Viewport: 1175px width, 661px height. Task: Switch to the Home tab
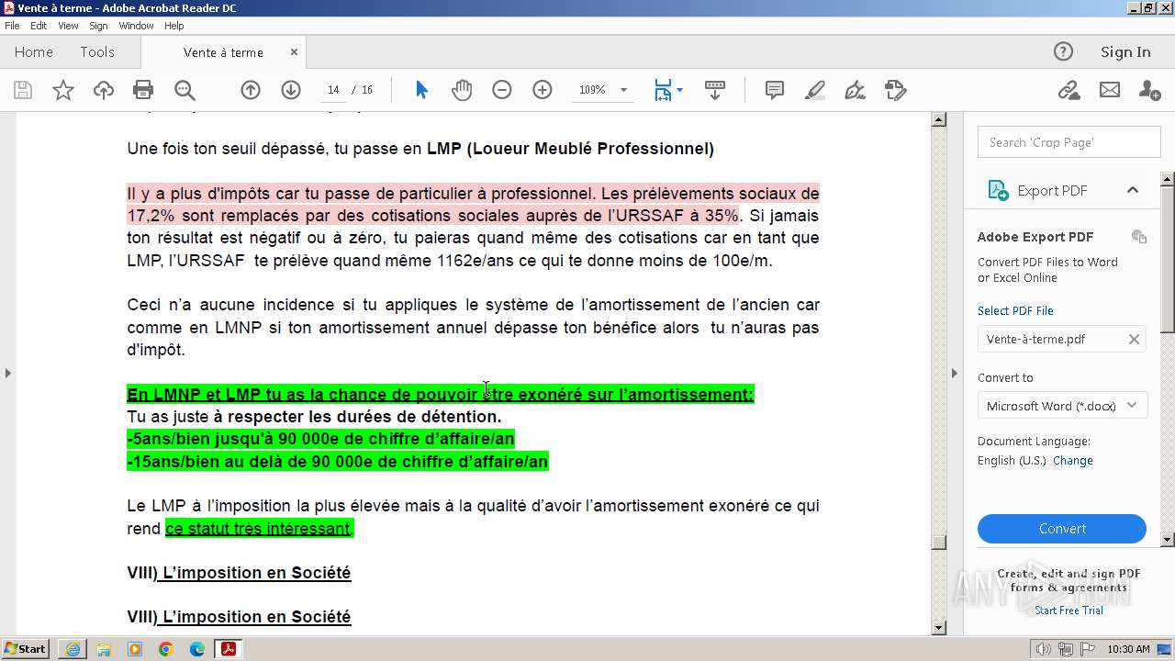coord(34,52)
